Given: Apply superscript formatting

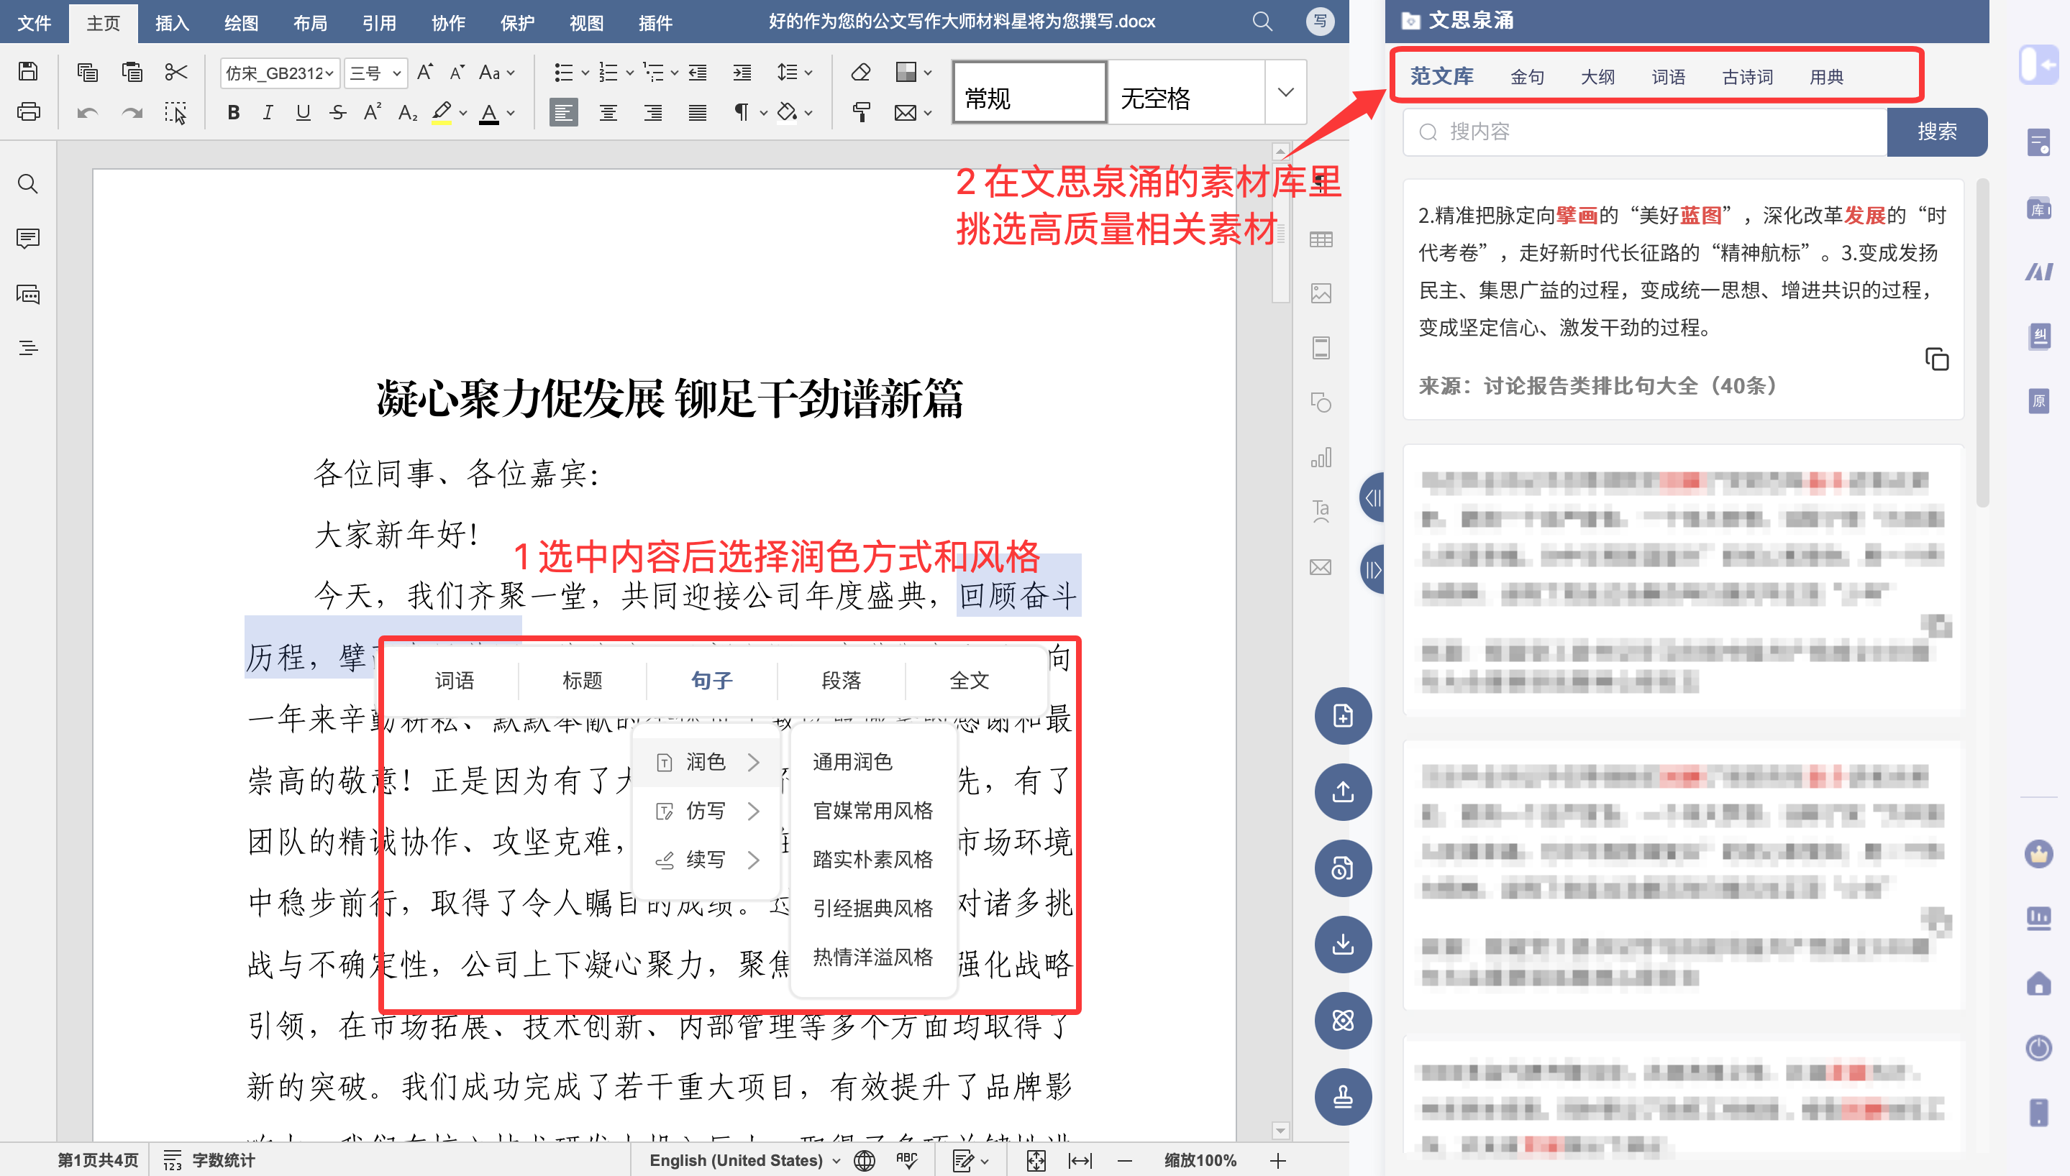Looking at the screenshot, I should [373, 112].
